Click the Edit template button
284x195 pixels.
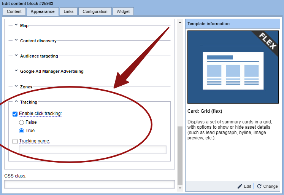[244, 186]
